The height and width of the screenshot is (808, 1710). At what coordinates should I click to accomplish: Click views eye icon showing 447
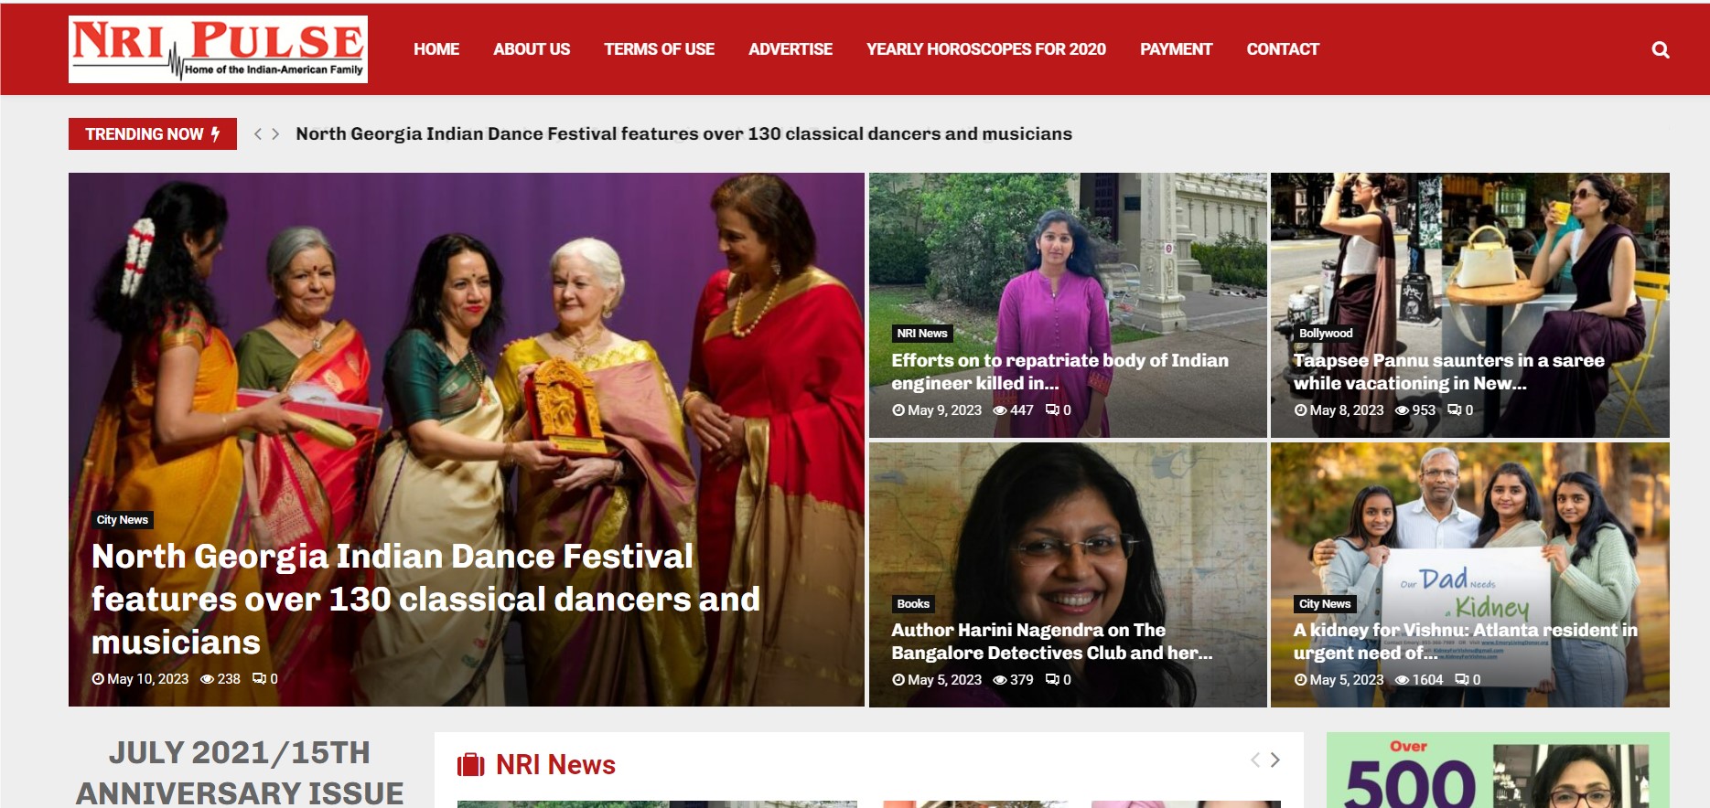pyautogui.click(x=1000, y=410)
